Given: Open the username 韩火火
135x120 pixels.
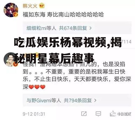Looking at the screenshot, I should (x=30, y=6).
